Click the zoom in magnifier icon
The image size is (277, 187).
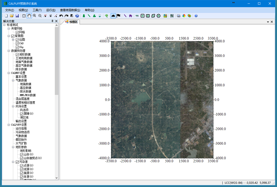35,16
